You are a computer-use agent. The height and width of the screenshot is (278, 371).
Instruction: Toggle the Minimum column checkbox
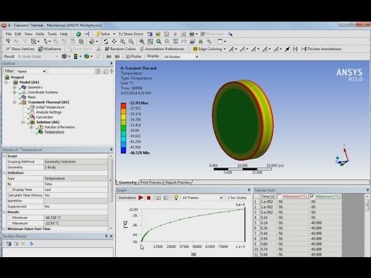click(280, 196)
